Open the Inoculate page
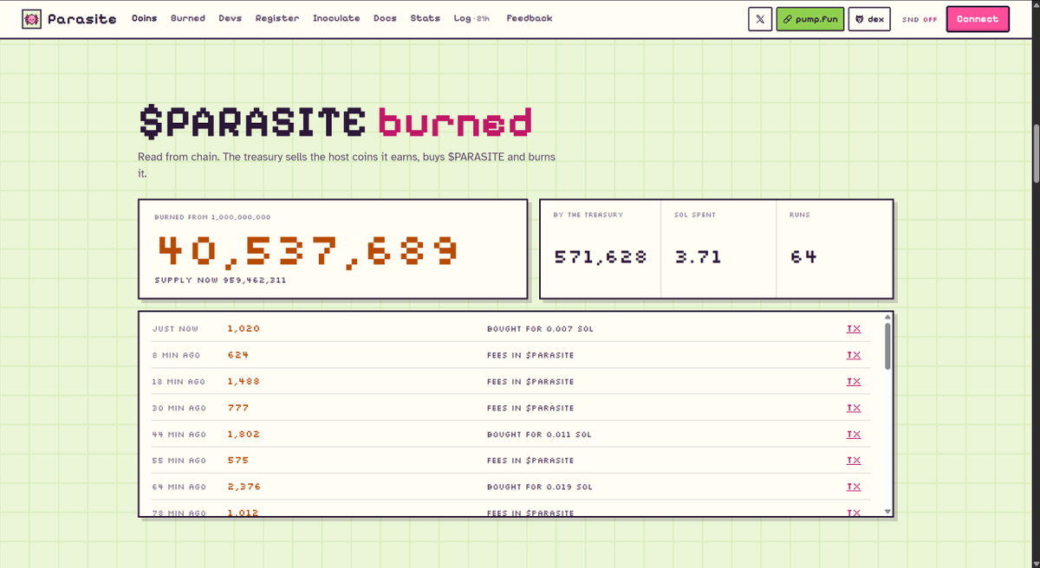The image size is (1040, 568). [x=336, y=18]
